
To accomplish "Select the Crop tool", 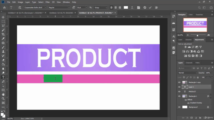I will click(x=3, y=34).
